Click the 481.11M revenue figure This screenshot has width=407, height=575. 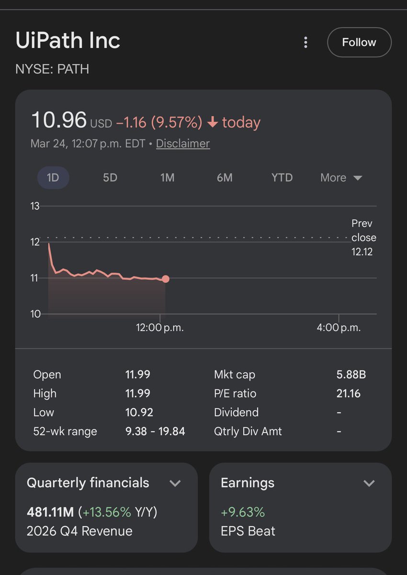pyautogui.click(x=50, y=512)
